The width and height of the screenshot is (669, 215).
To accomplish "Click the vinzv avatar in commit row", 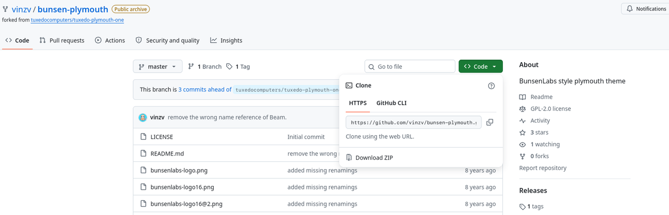I will (143, 117).
